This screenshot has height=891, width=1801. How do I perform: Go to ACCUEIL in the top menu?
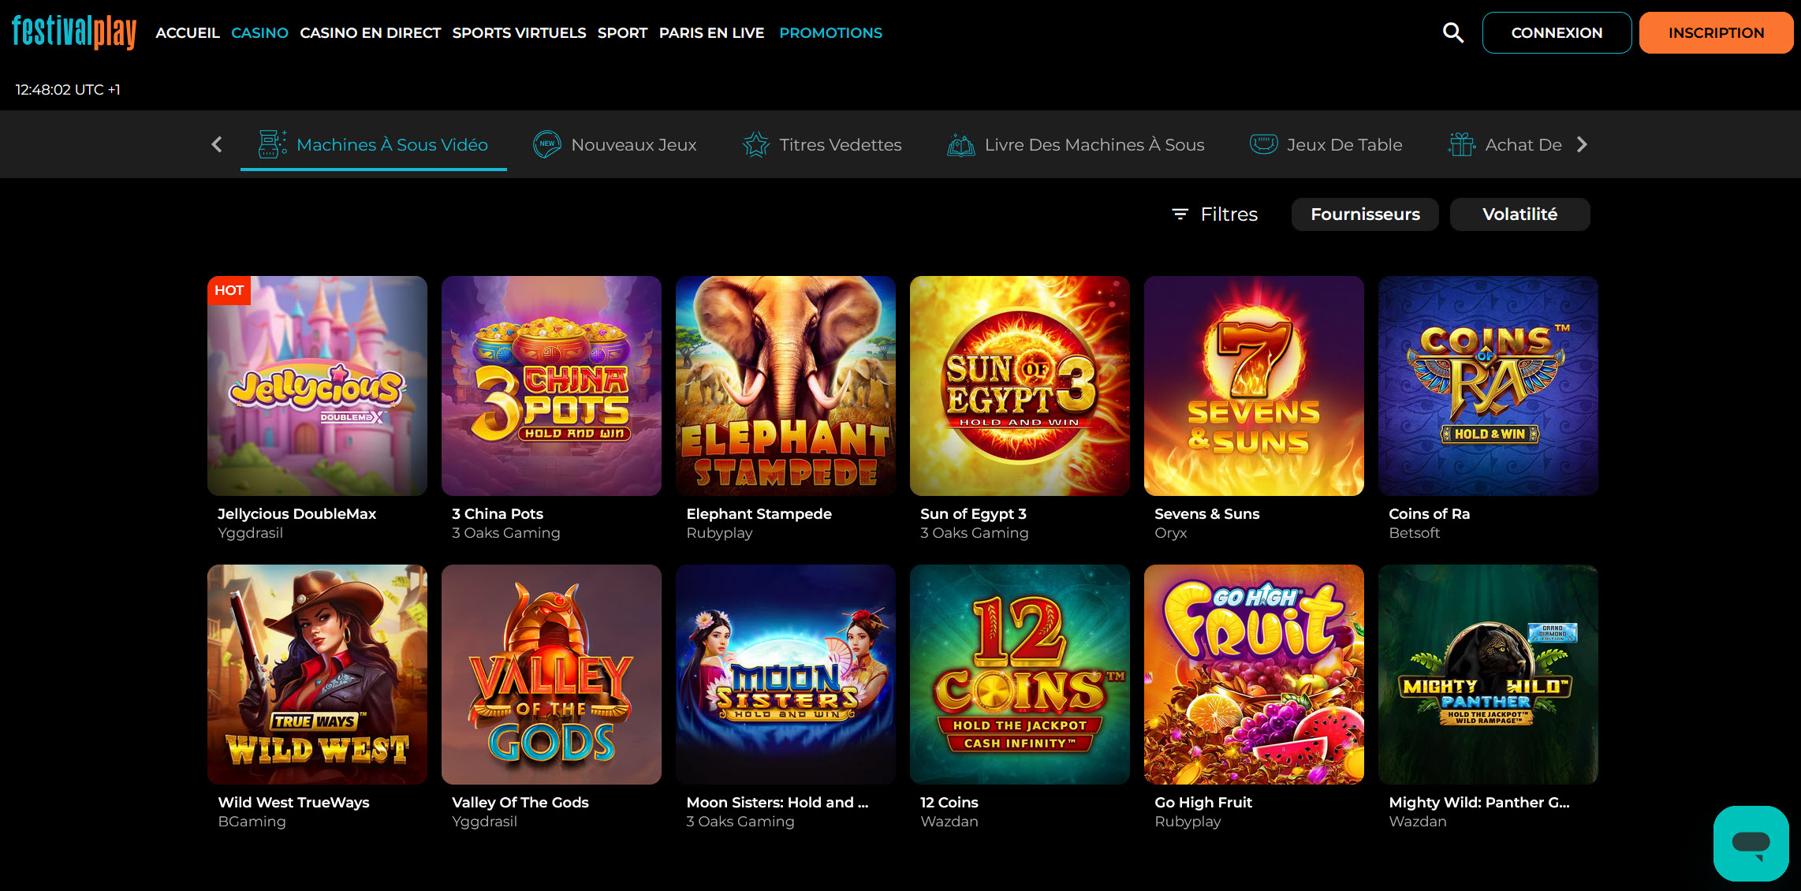(188, 32)
